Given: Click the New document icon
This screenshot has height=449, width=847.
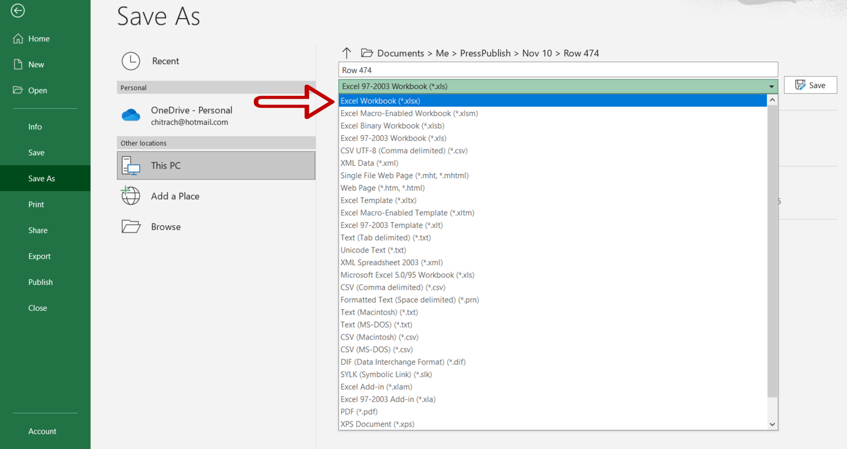Looking at the screenshot, I should [x=17, y=64].
